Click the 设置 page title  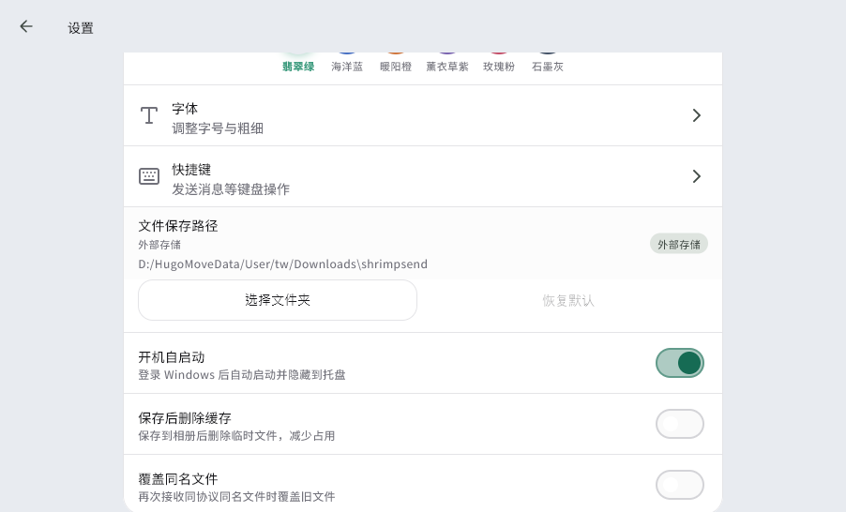81,28
